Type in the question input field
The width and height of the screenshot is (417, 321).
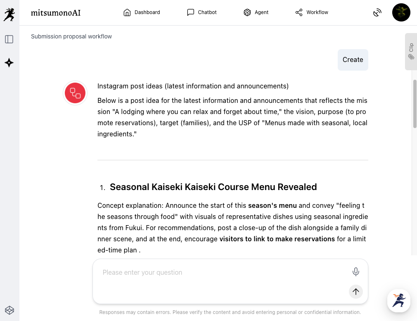tap(223, 273)
